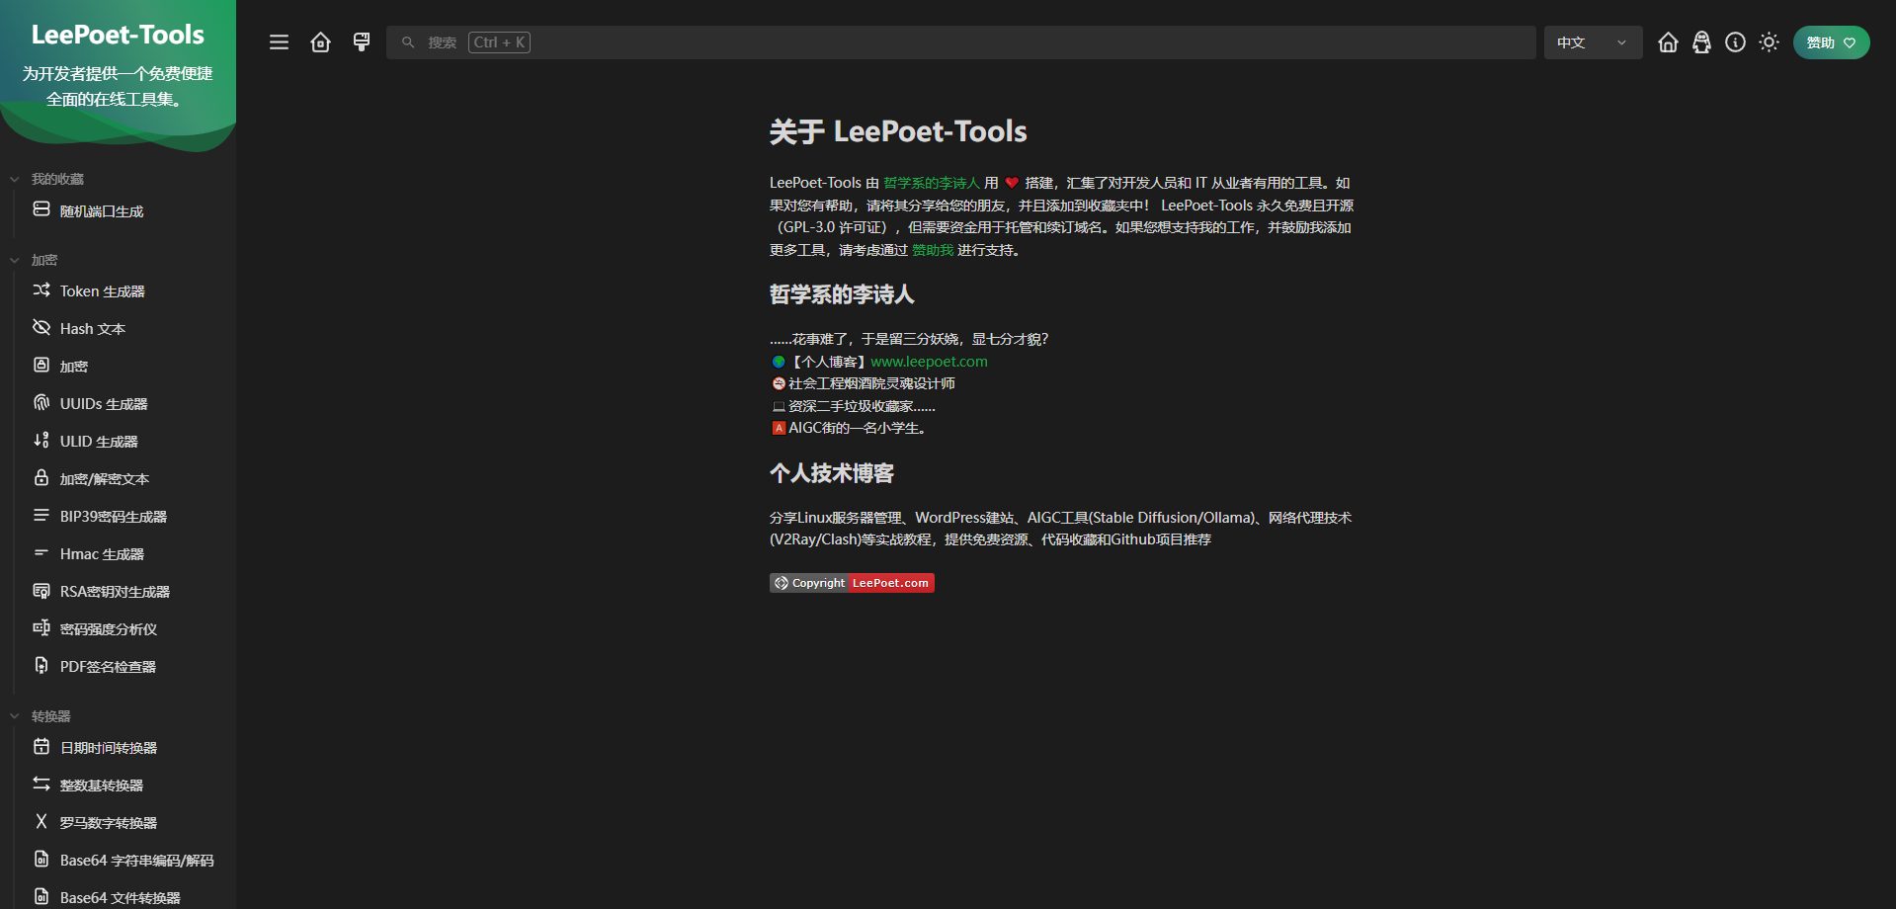This screenshot has width=1896, height=909.
Task: Click the info icon near the top right
Action: pyautogui.click(x=1735, y=41)
